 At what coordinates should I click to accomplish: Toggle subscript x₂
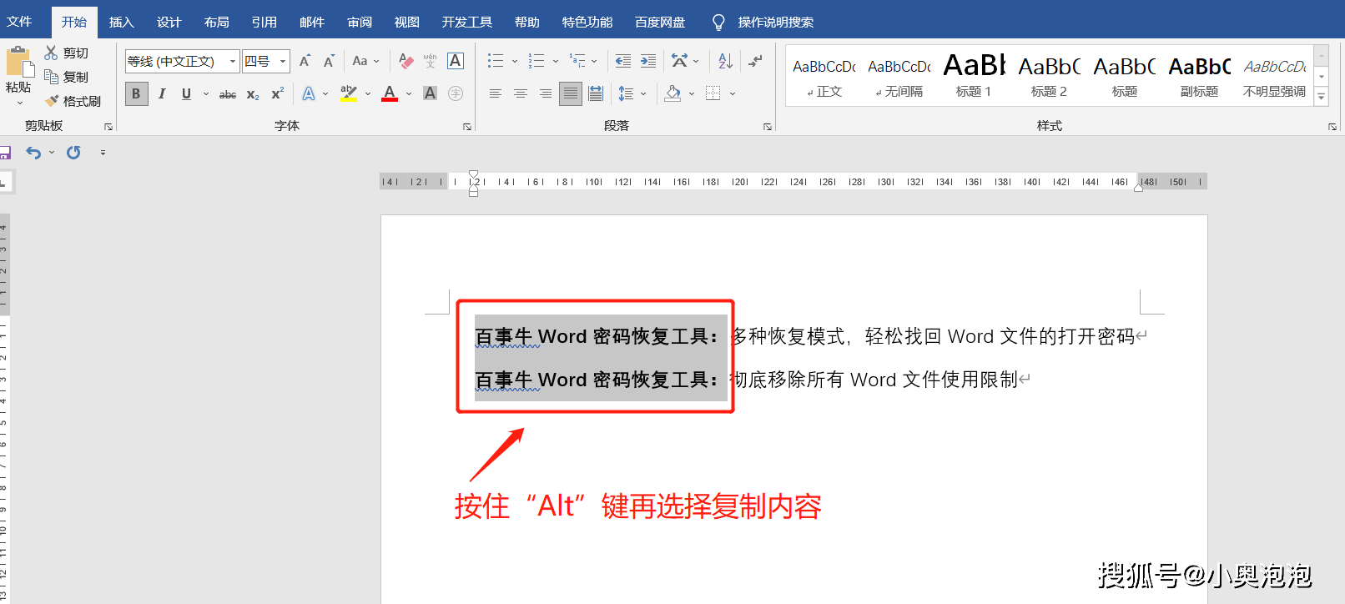[x=253, y=94]
